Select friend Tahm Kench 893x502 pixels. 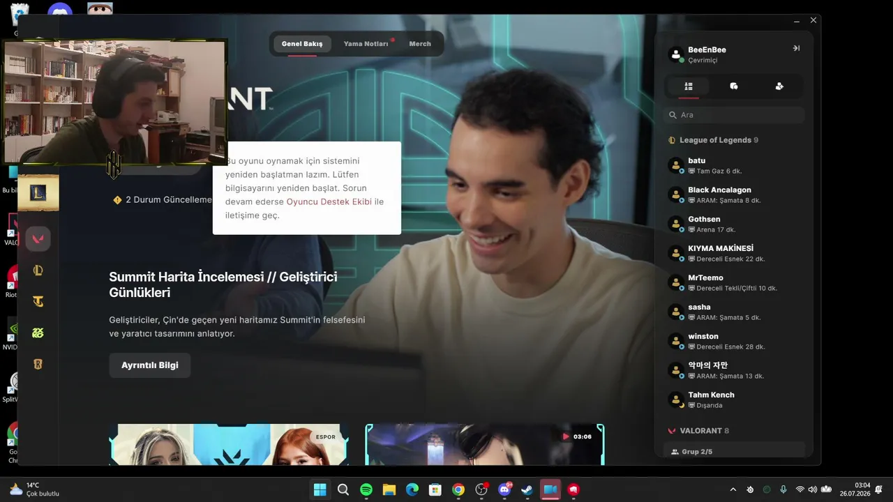[734, 400]
